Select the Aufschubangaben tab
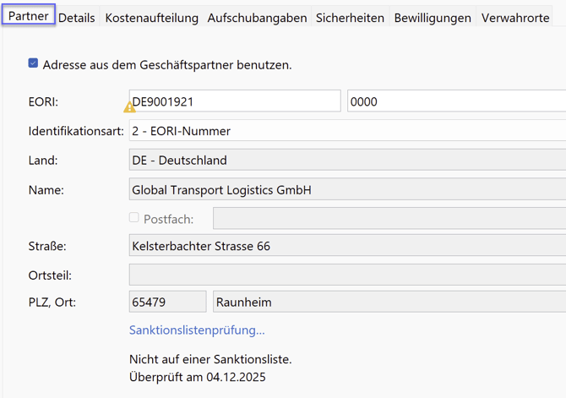Viewport: 566px width, 398px height. 257,18
